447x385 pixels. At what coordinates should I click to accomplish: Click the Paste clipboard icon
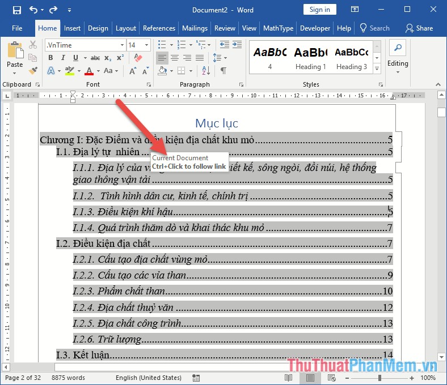pyautogui.click(x=15, y=50)
